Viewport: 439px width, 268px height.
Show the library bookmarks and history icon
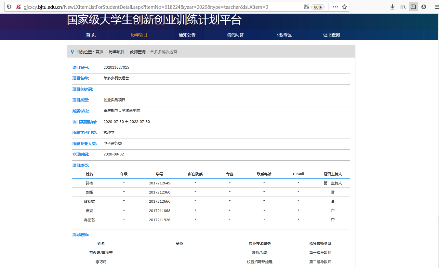tap(403, 7)
